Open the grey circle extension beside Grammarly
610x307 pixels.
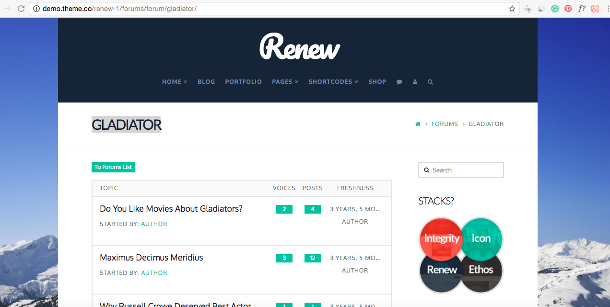coord(541,9)
